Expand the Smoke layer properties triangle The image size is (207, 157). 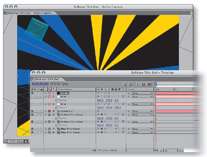(x=46, y=93)
